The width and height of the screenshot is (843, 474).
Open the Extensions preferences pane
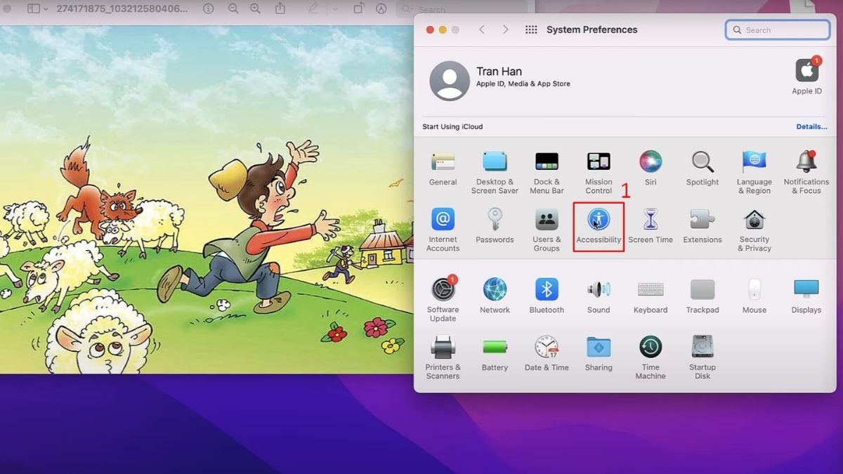pos(702,226)
